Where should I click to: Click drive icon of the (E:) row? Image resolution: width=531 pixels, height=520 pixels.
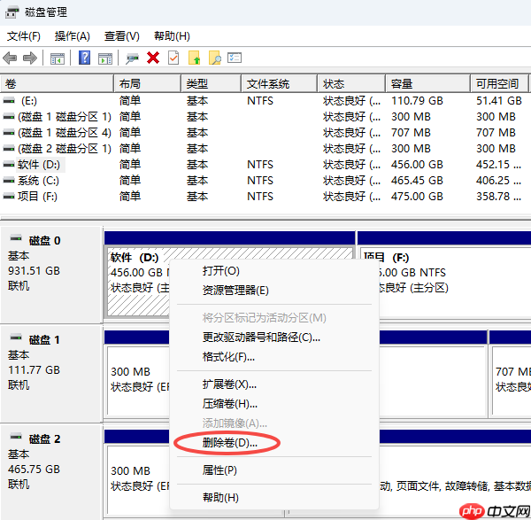click(x=9, y=101)
